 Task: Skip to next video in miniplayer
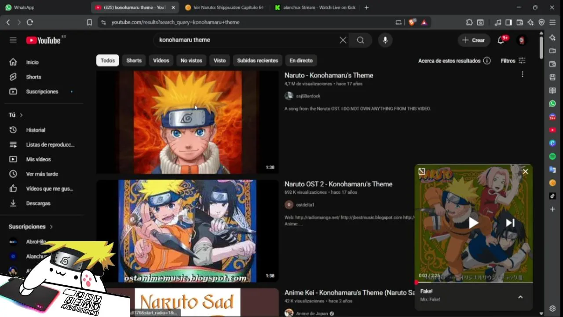[x=510, y=223]
